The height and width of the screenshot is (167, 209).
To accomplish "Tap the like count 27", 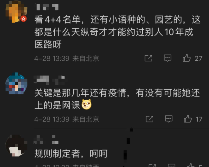I will [x=199, y=59].
